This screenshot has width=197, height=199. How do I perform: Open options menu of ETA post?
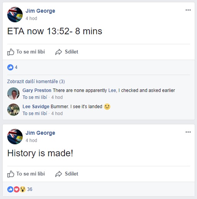(188, 10)
